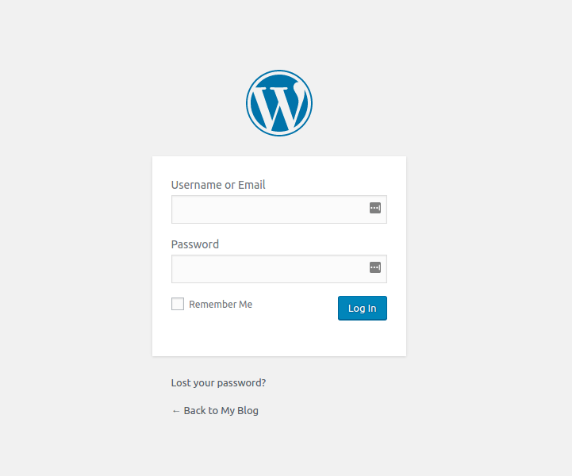
Task: Open the Lost your password? link
Action: click(x=218, y=382)
